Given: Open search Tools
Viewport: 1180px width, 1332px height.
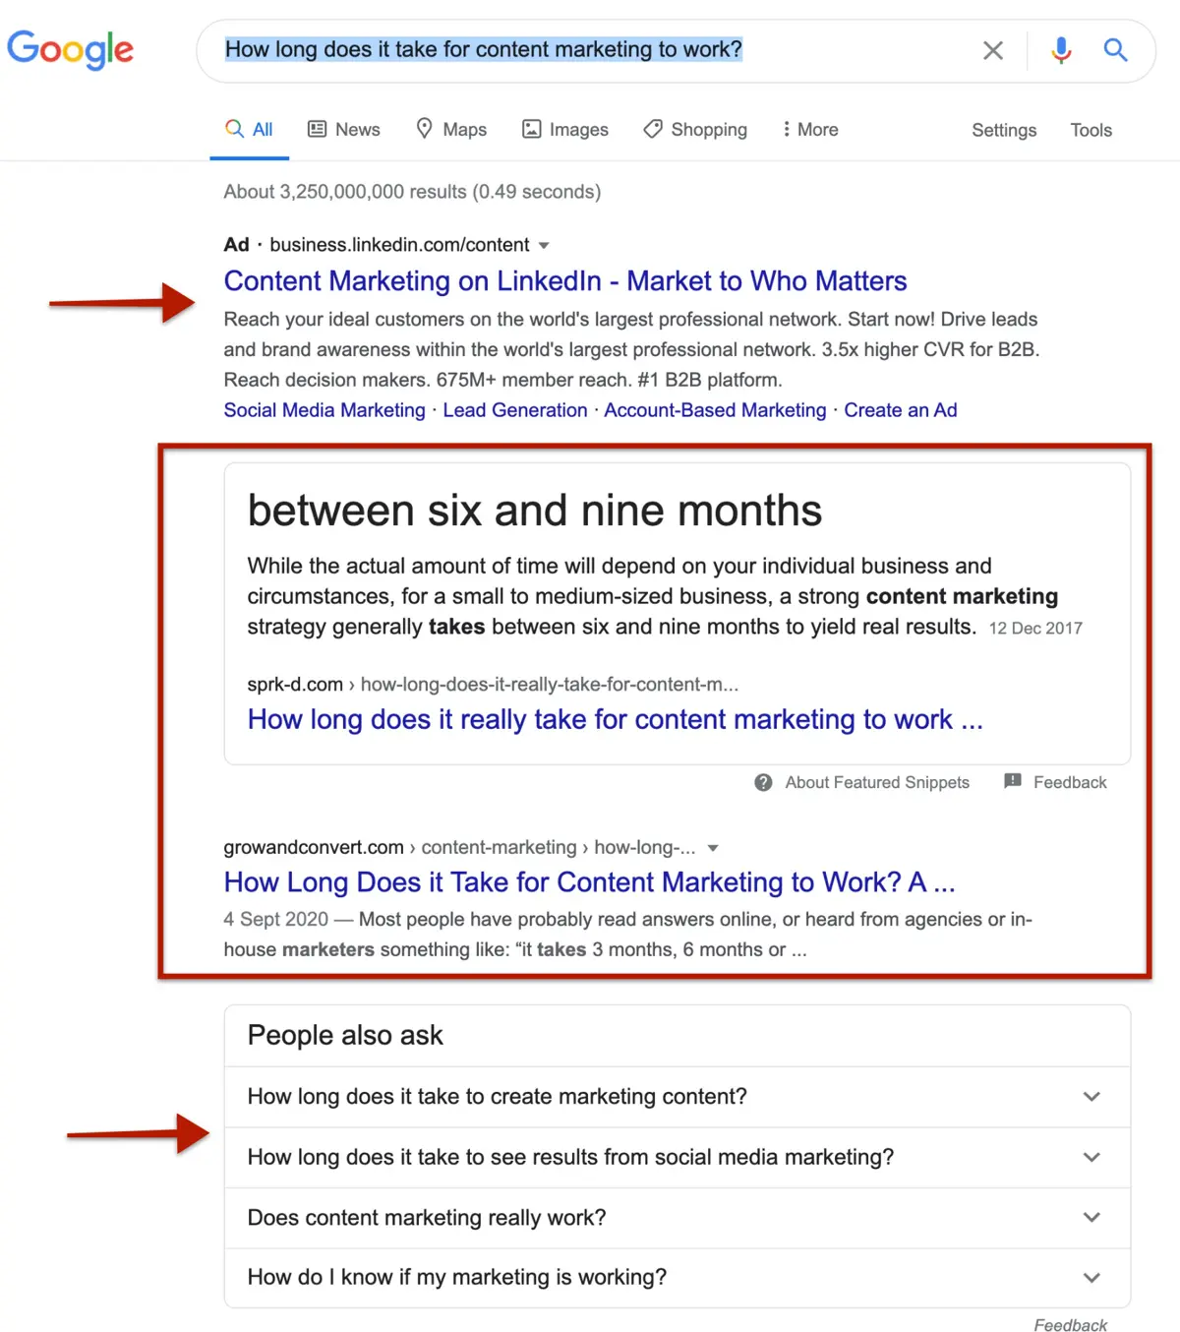Looking at the screenshot, I should click(1091, 130).
